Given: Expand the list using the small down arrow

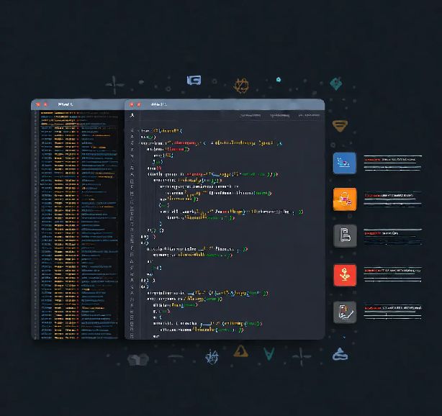Looking at the screenshot, I should click(344, 335).
